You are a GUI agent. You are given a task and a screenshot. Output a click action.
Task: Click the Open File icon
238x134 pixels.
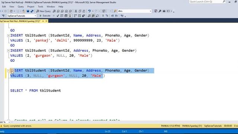(24, 11)
